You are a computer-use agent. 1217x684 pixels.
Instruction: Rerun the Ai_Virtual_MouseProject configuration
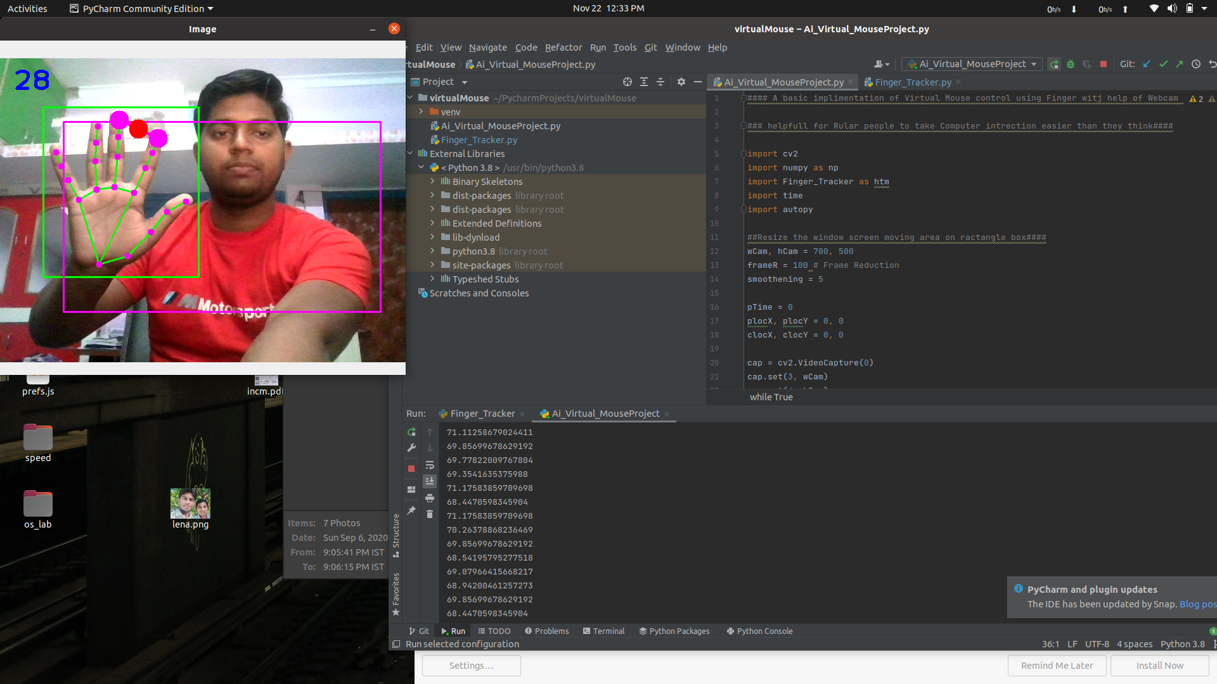[411, 433]
